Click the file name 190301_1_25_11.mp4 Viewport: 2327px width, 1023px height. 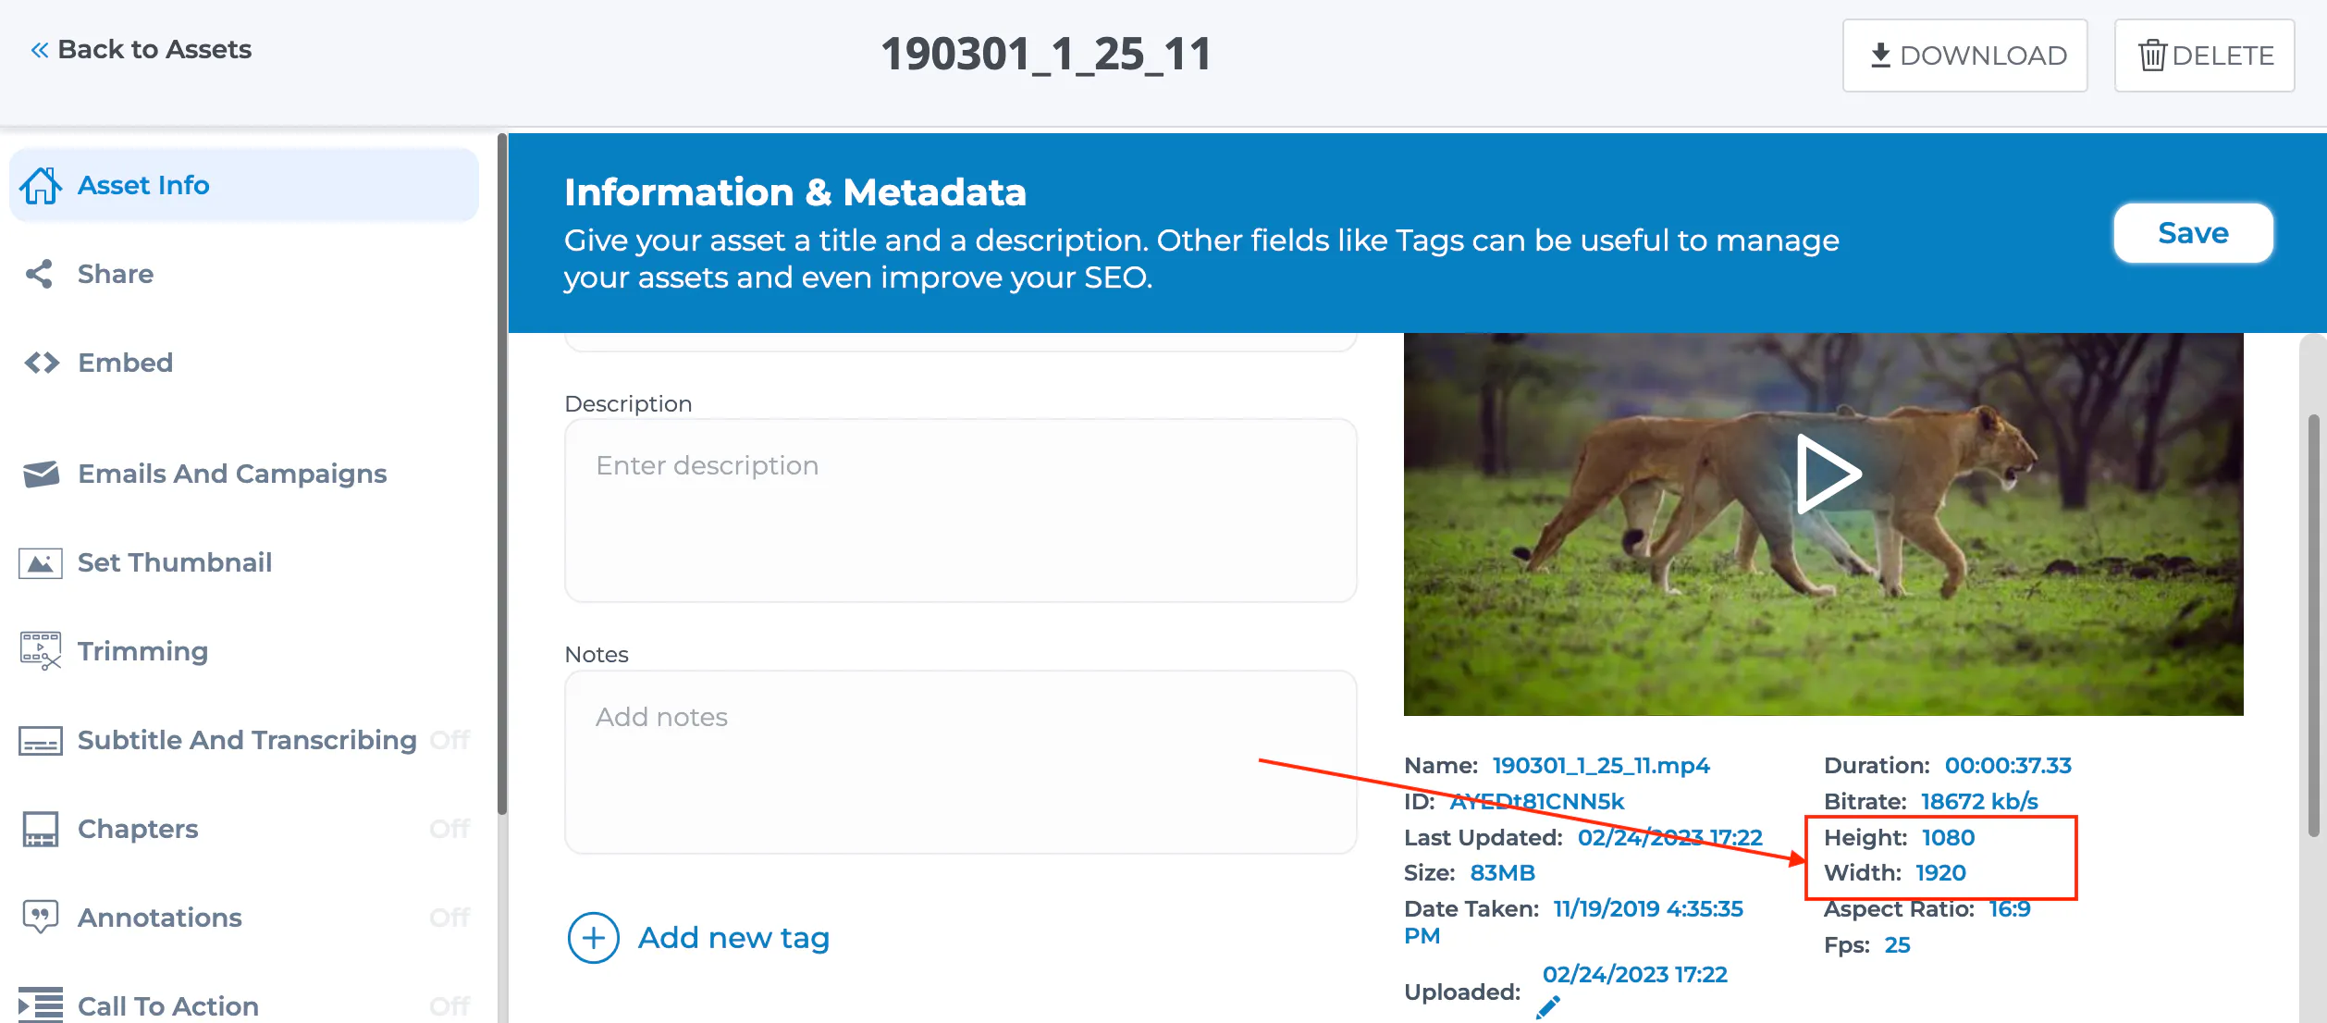point(1601,766)
